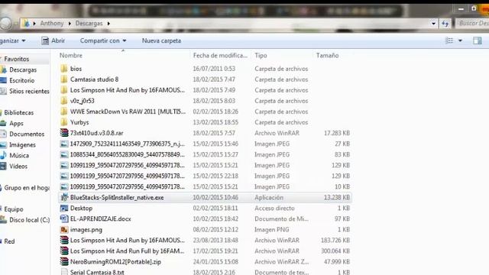Select Documentos library in the sidebar
This screenshot has width=489, height=275.
27,134
